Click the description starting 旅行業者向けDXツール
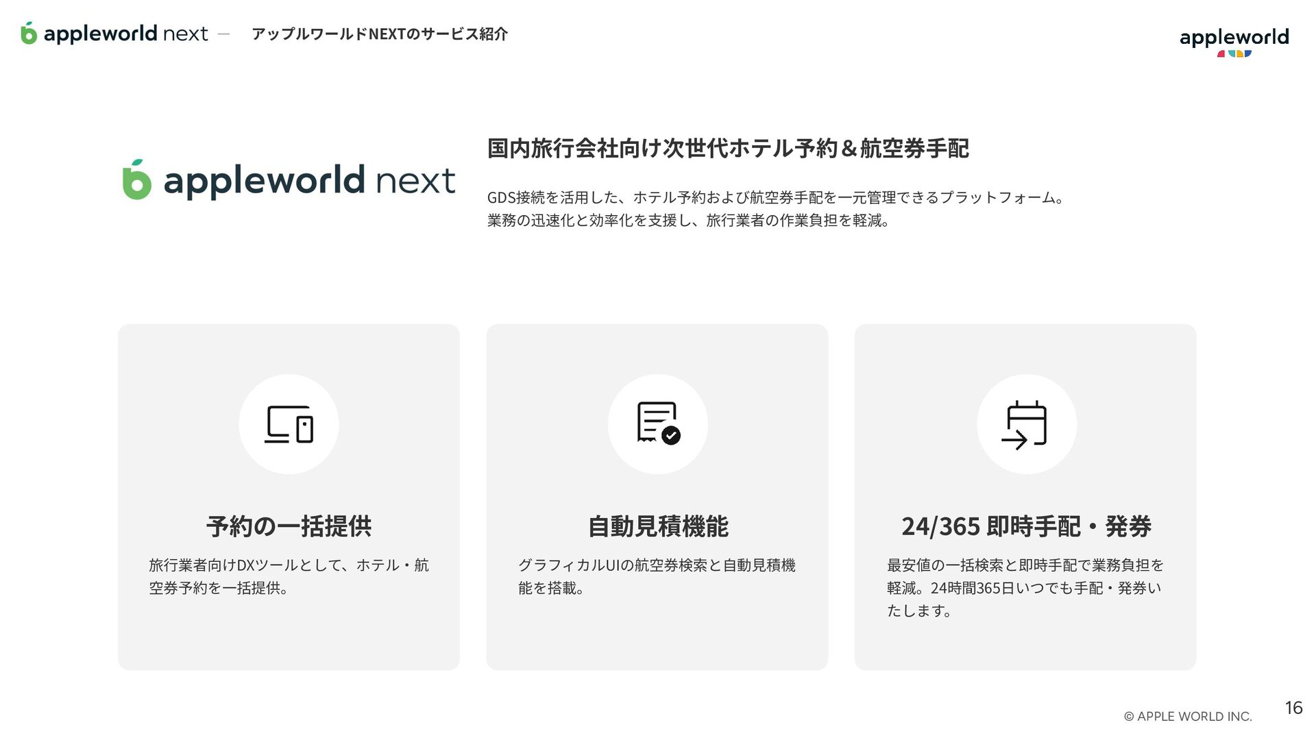This screenshot has width=1316, height=740. coord(289,576)
